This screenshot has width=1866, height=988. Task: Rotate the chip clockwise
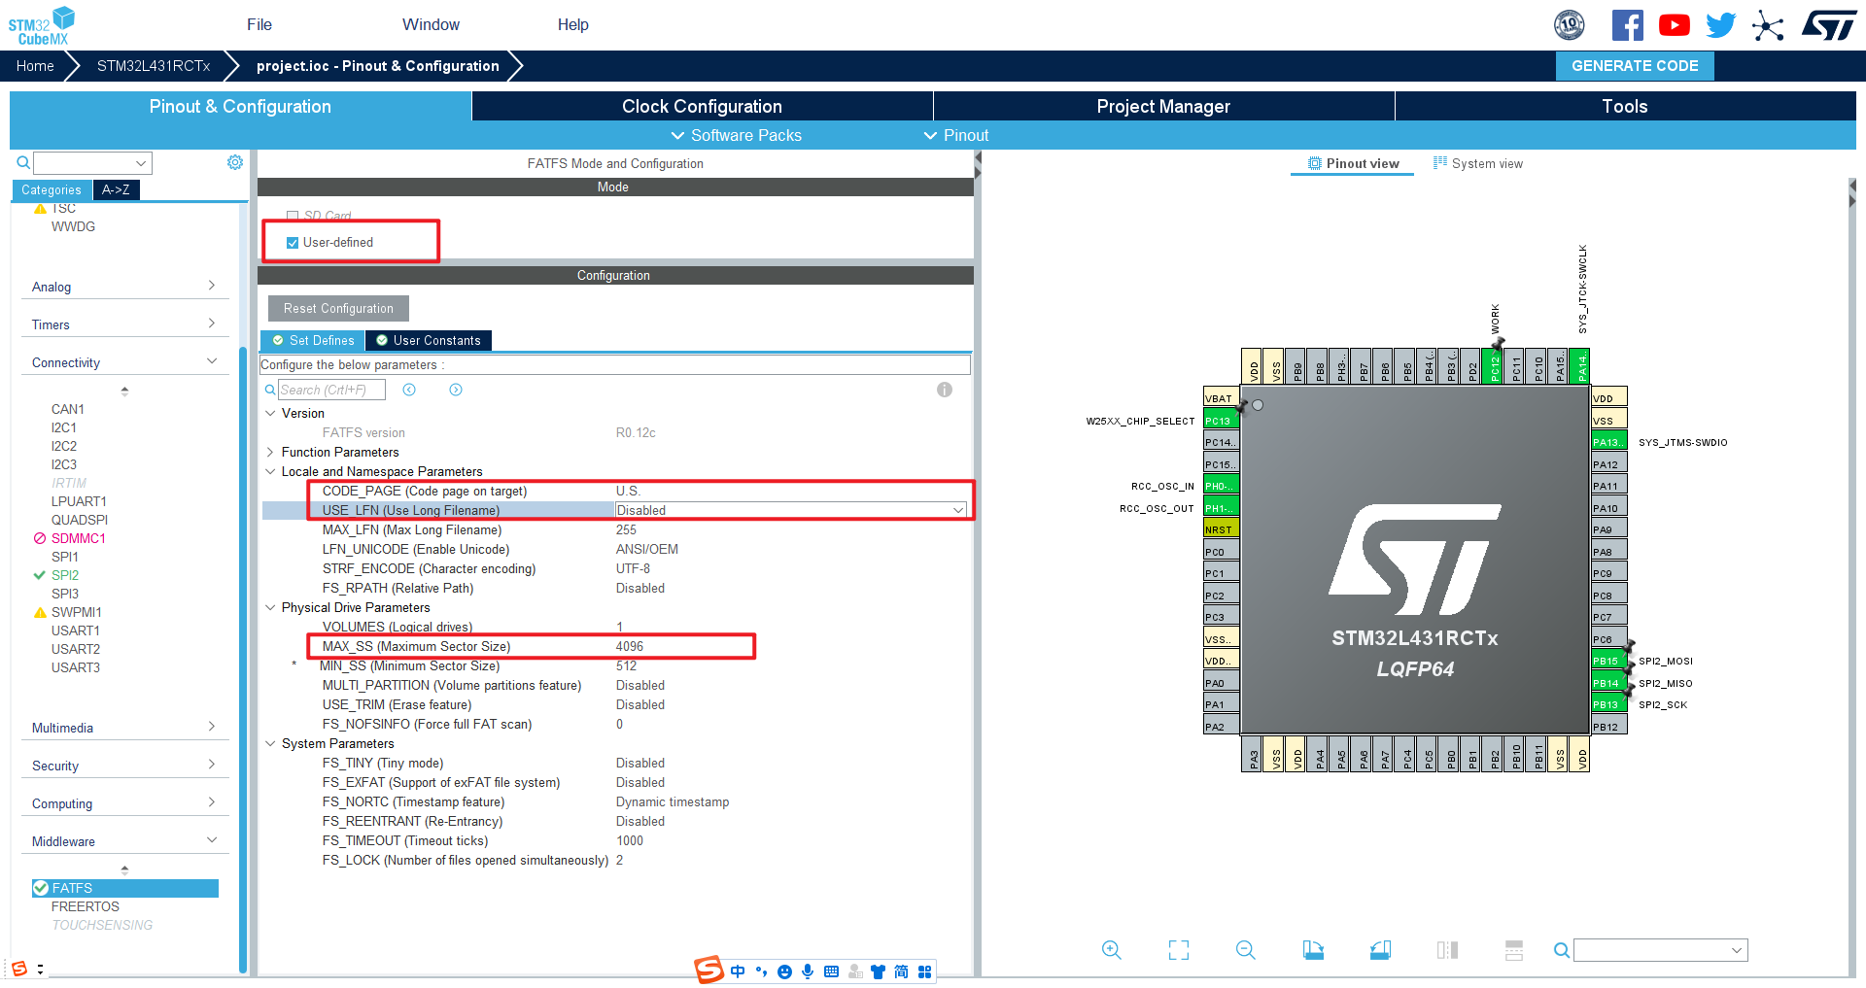click(1313, 950)
